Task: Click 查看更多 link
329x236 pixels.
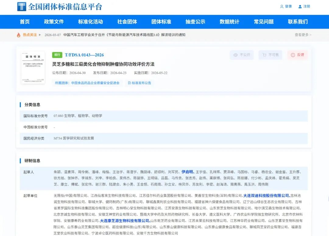Action: tap(303, 35)
